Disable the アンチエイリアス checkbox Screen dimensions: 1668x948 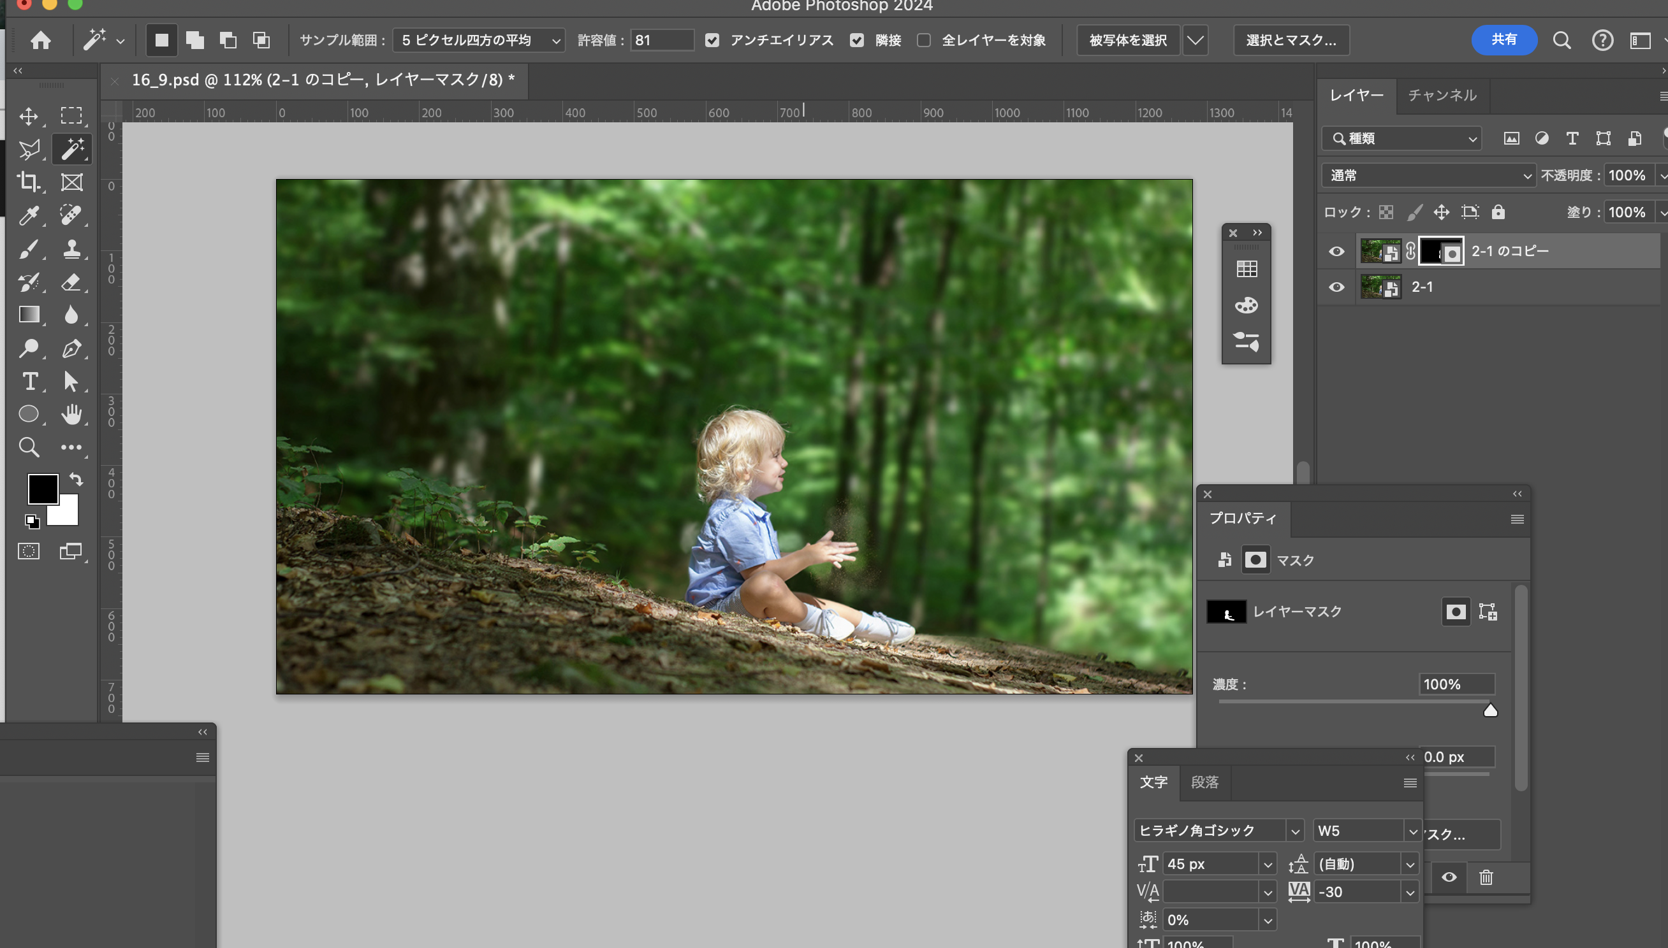click(x=712, y=40)
